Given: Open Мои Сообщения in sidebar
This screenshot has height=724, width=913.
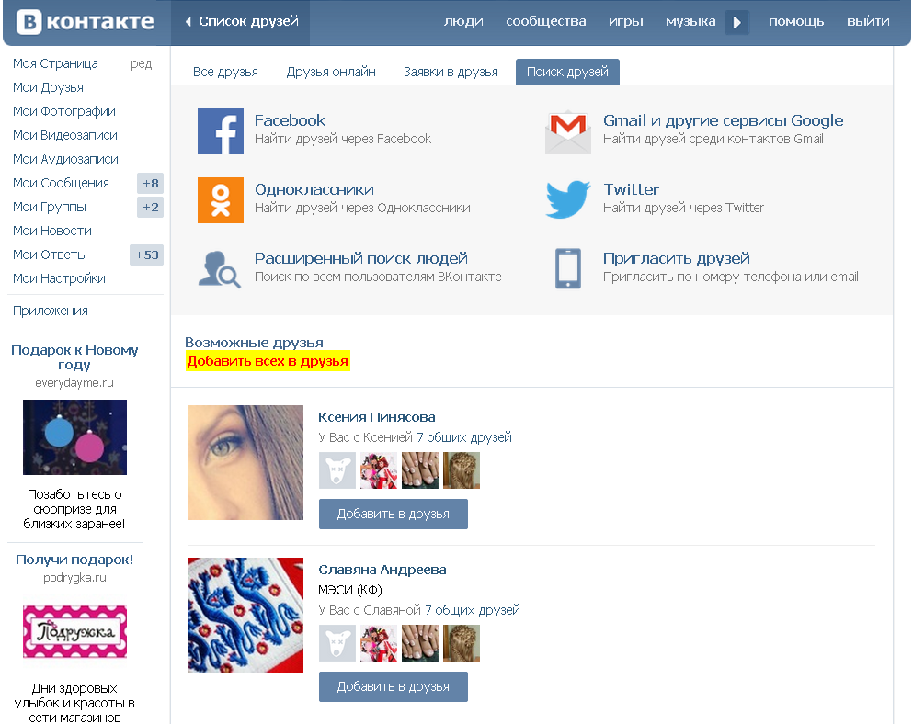Looking at the screenshot, I should coord(61,183).
